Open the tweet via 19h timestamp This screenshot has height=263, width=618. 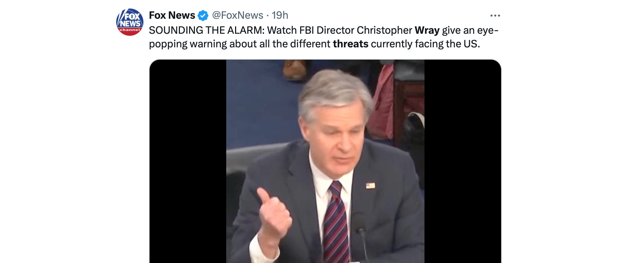coord(280,15)
